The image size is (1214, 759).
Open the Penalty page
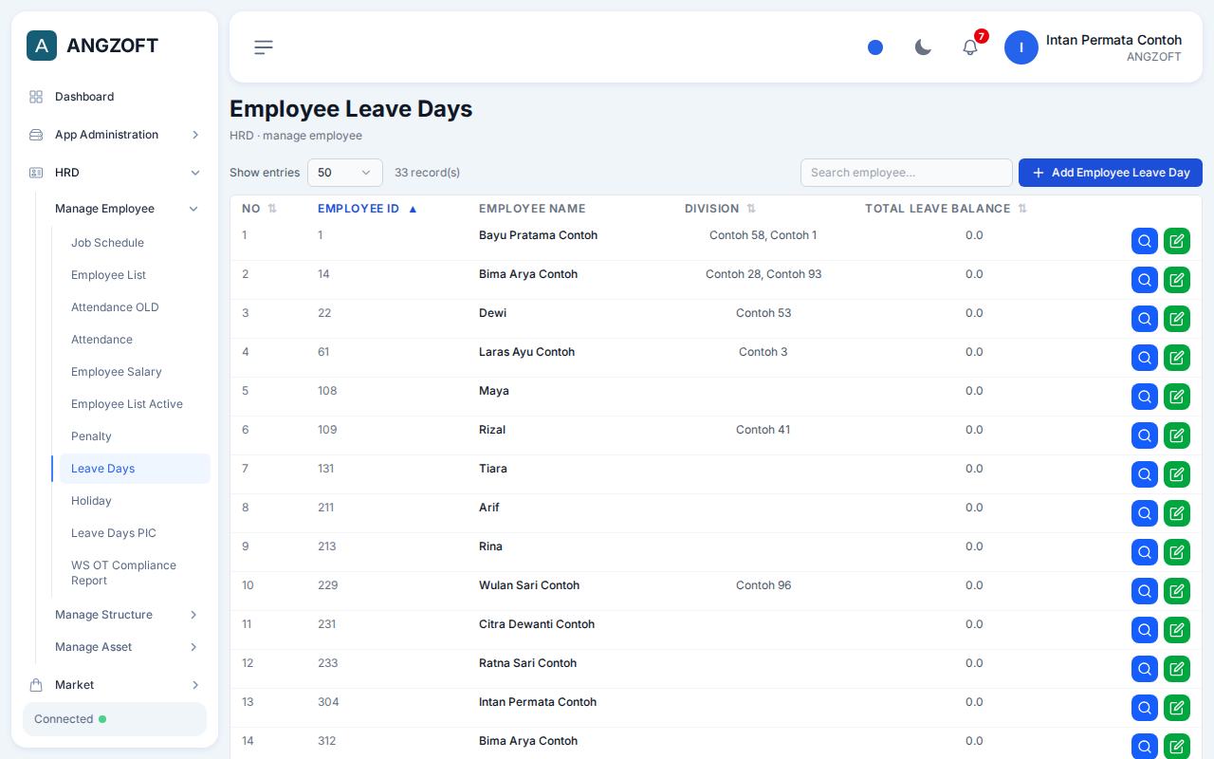[135, 436]
